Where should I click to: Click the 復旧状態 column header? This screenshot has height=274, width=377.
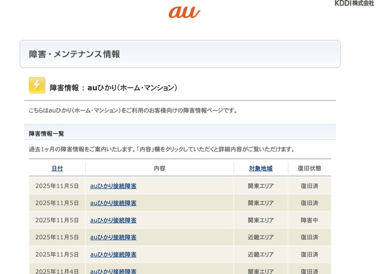(309, 169)
